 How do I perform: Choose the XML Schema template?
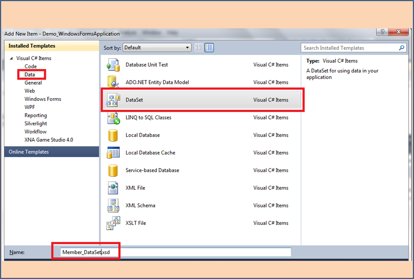pyautogui.click(x=140, y=205)
